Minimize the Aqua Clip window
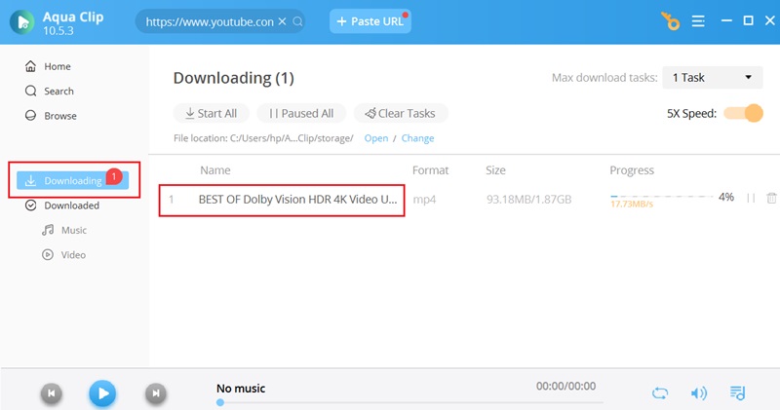Screen dimensions: 780x410 click(726, 20)
